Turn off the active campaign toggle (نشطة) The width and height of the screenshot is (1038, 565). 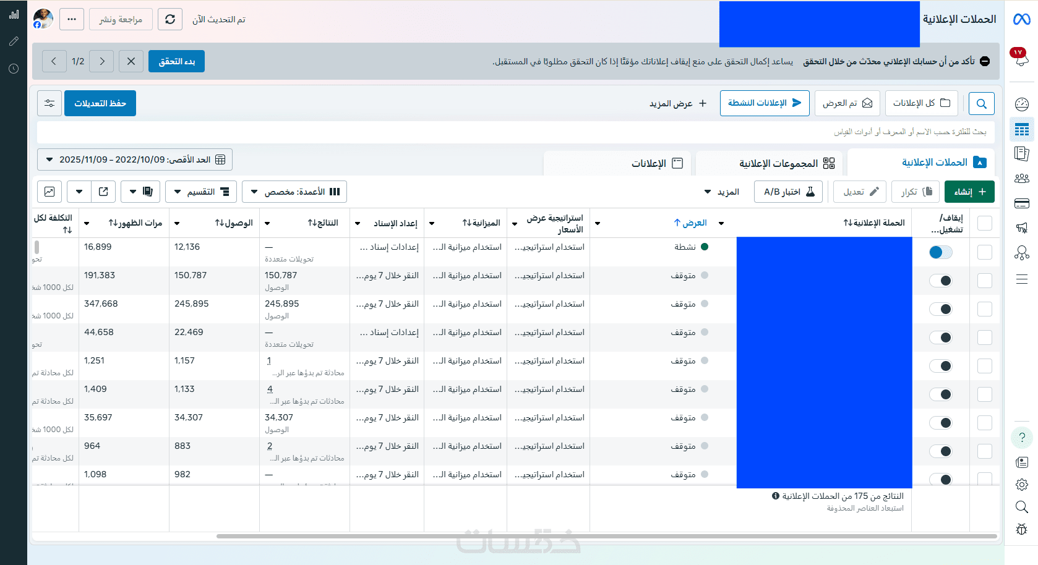tap(941, 252)
